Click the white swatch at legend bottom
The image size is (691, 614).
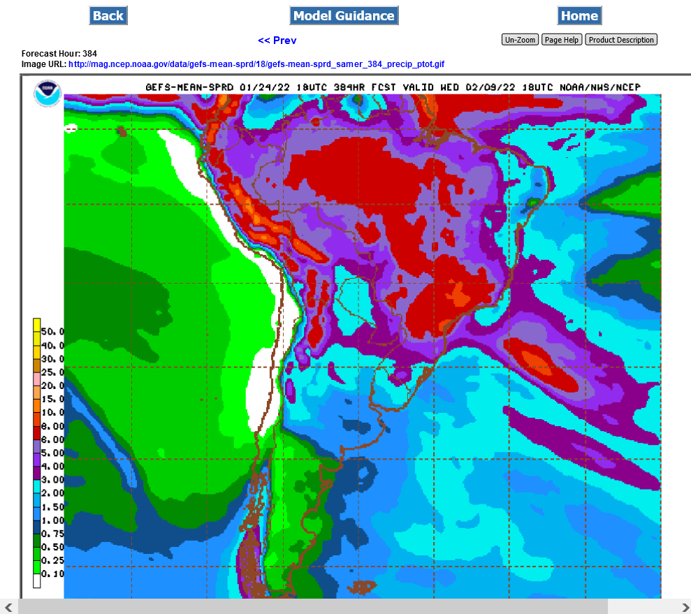point(36,580)
